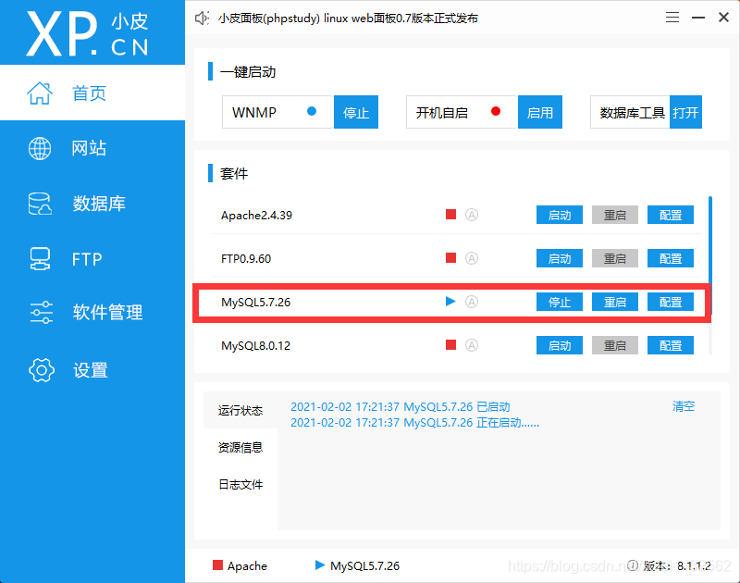Minimize the phpstudy window
740x583 pixels.
[x=698, y=18]
